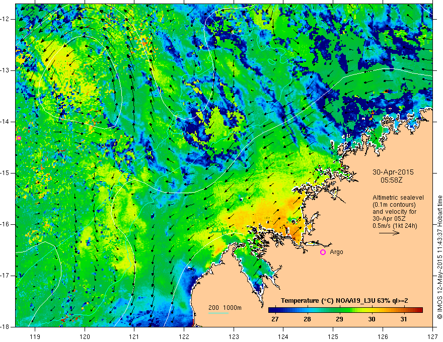Click the vertical IMOS copyright timestamp text
This screenshot has width=443, height=342.
439,257
